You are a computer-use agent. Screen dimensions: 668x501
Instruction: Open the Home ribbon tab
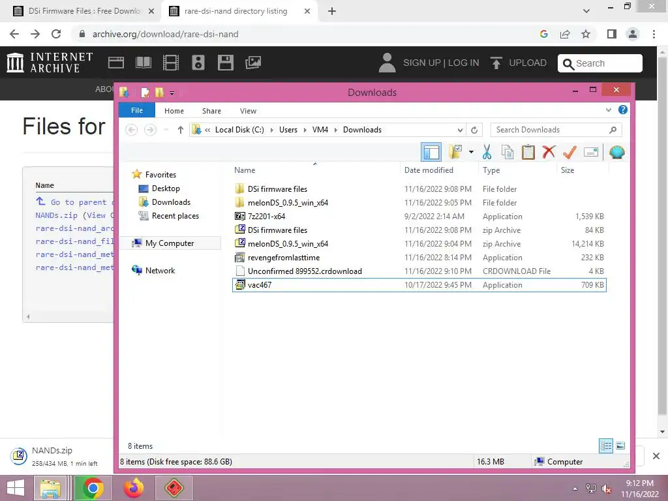174,111
